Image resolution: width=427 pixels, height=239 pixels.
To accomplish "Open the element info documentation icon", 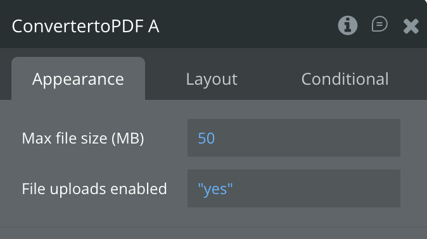I will [x=347, y=25].
